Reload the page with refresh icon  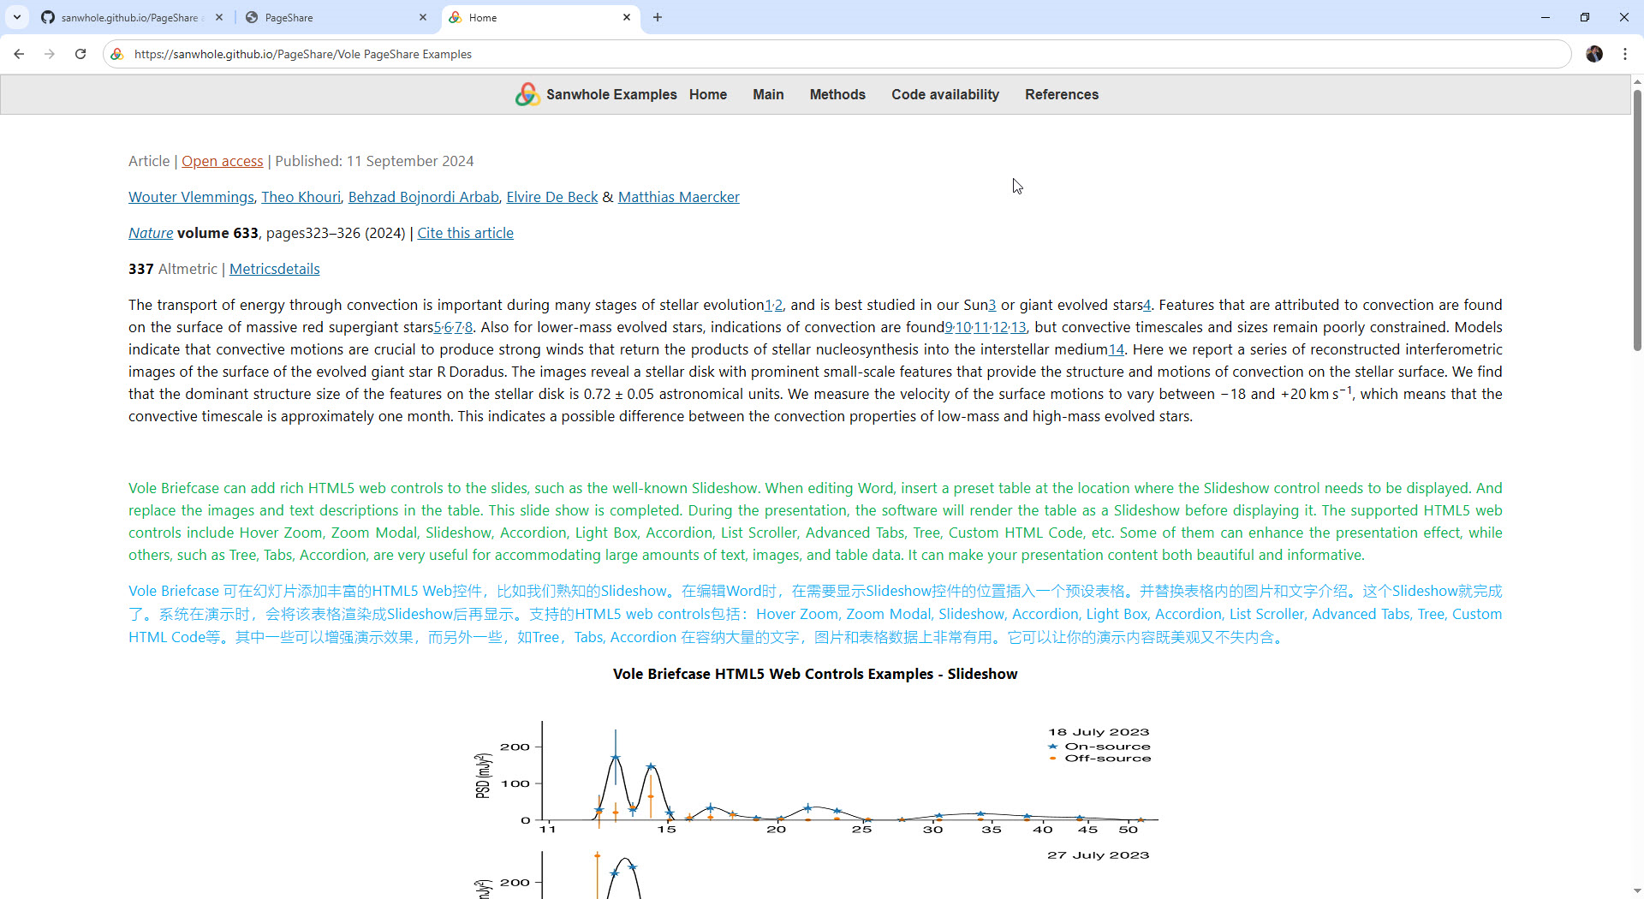[80, 54]
